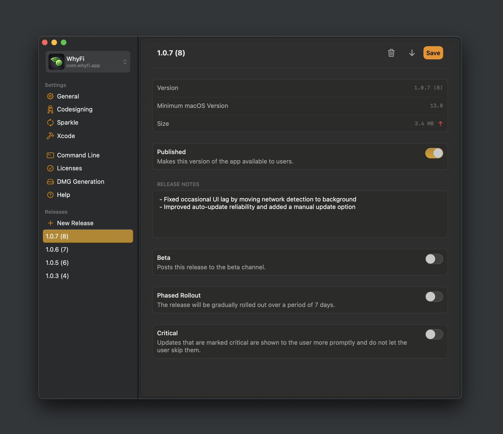The width and height of the screenshot is (503, 434).
Task: Turn off the Published switch
Action: [434, 153]
